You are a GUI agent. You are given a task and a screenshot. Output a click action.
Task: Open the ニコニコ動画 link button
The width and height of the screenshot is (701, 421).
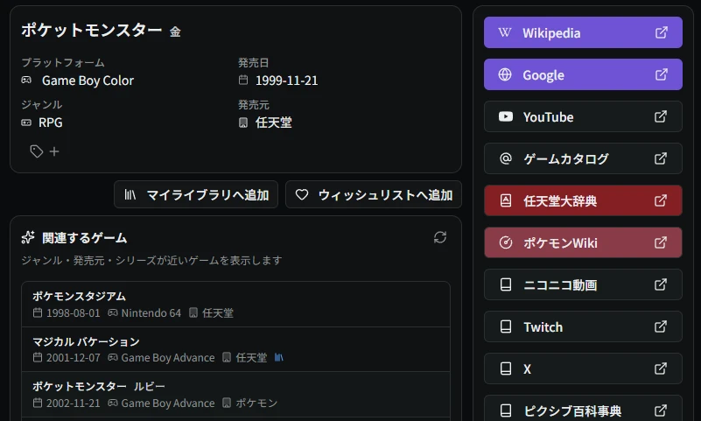(x=583, y=284)
